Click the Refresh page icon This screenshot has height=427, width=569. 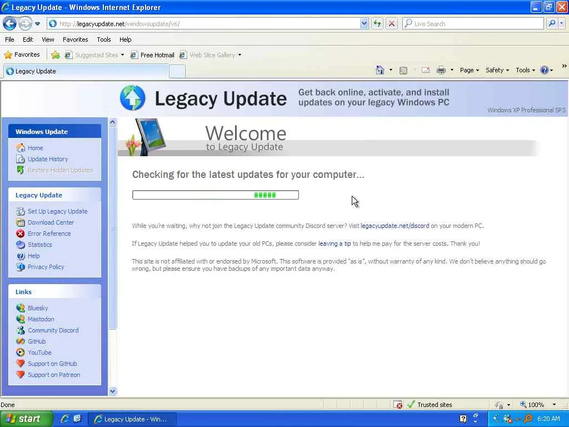pos(377,23)
